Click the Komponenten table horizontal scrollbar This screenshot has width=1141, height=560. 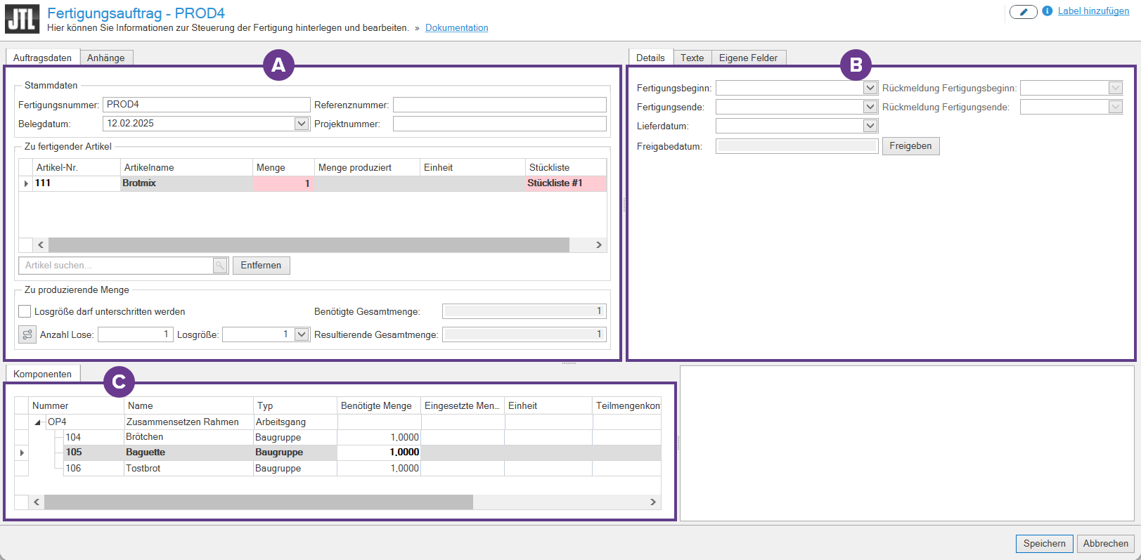pyautogui.click(x=259, y=502)
